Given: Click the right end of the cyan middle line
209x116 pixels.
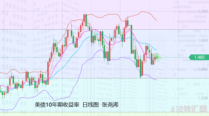Looking at the screenshot, I should tap(157, 50).
